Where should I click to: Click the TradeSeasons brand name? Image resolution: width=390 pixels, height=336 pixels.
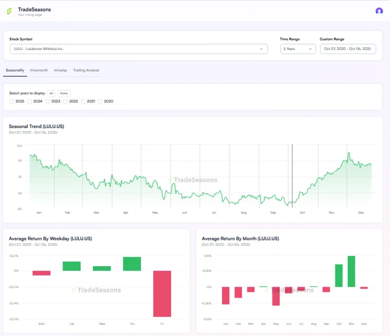34,9
